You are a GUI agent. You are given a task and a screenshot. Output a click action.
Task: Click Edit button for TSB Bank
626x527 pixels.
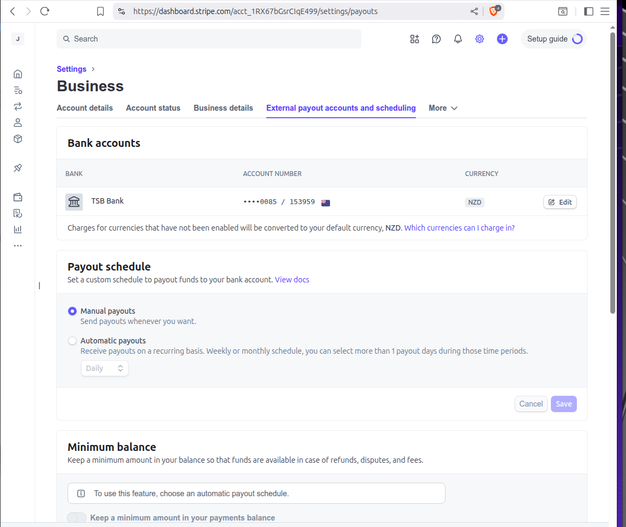560,202
